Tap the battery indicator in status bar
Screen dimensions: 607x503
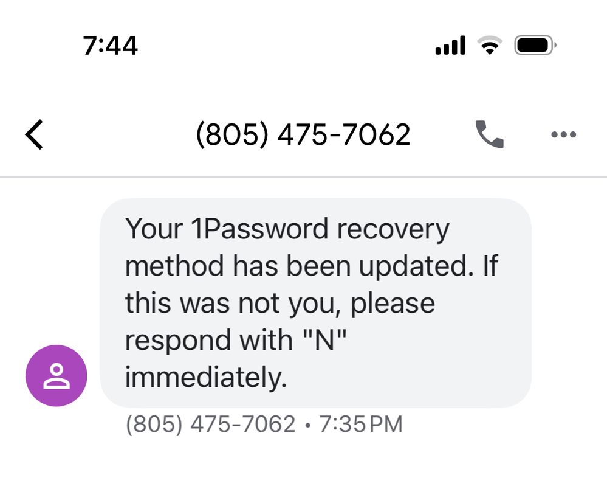[535, 46]
